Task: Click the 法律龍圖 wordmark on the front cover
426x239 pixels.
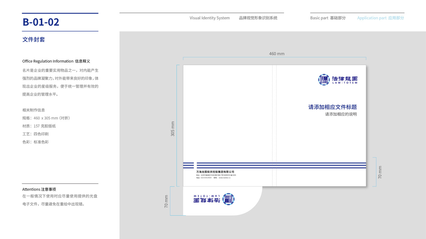Action: coord(345,78)
